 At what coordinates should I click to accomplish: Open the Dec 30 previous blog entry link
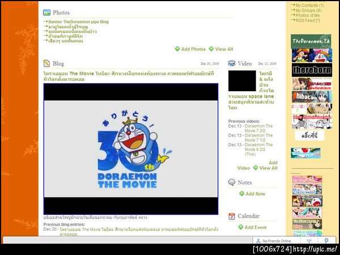pos(139,232)
